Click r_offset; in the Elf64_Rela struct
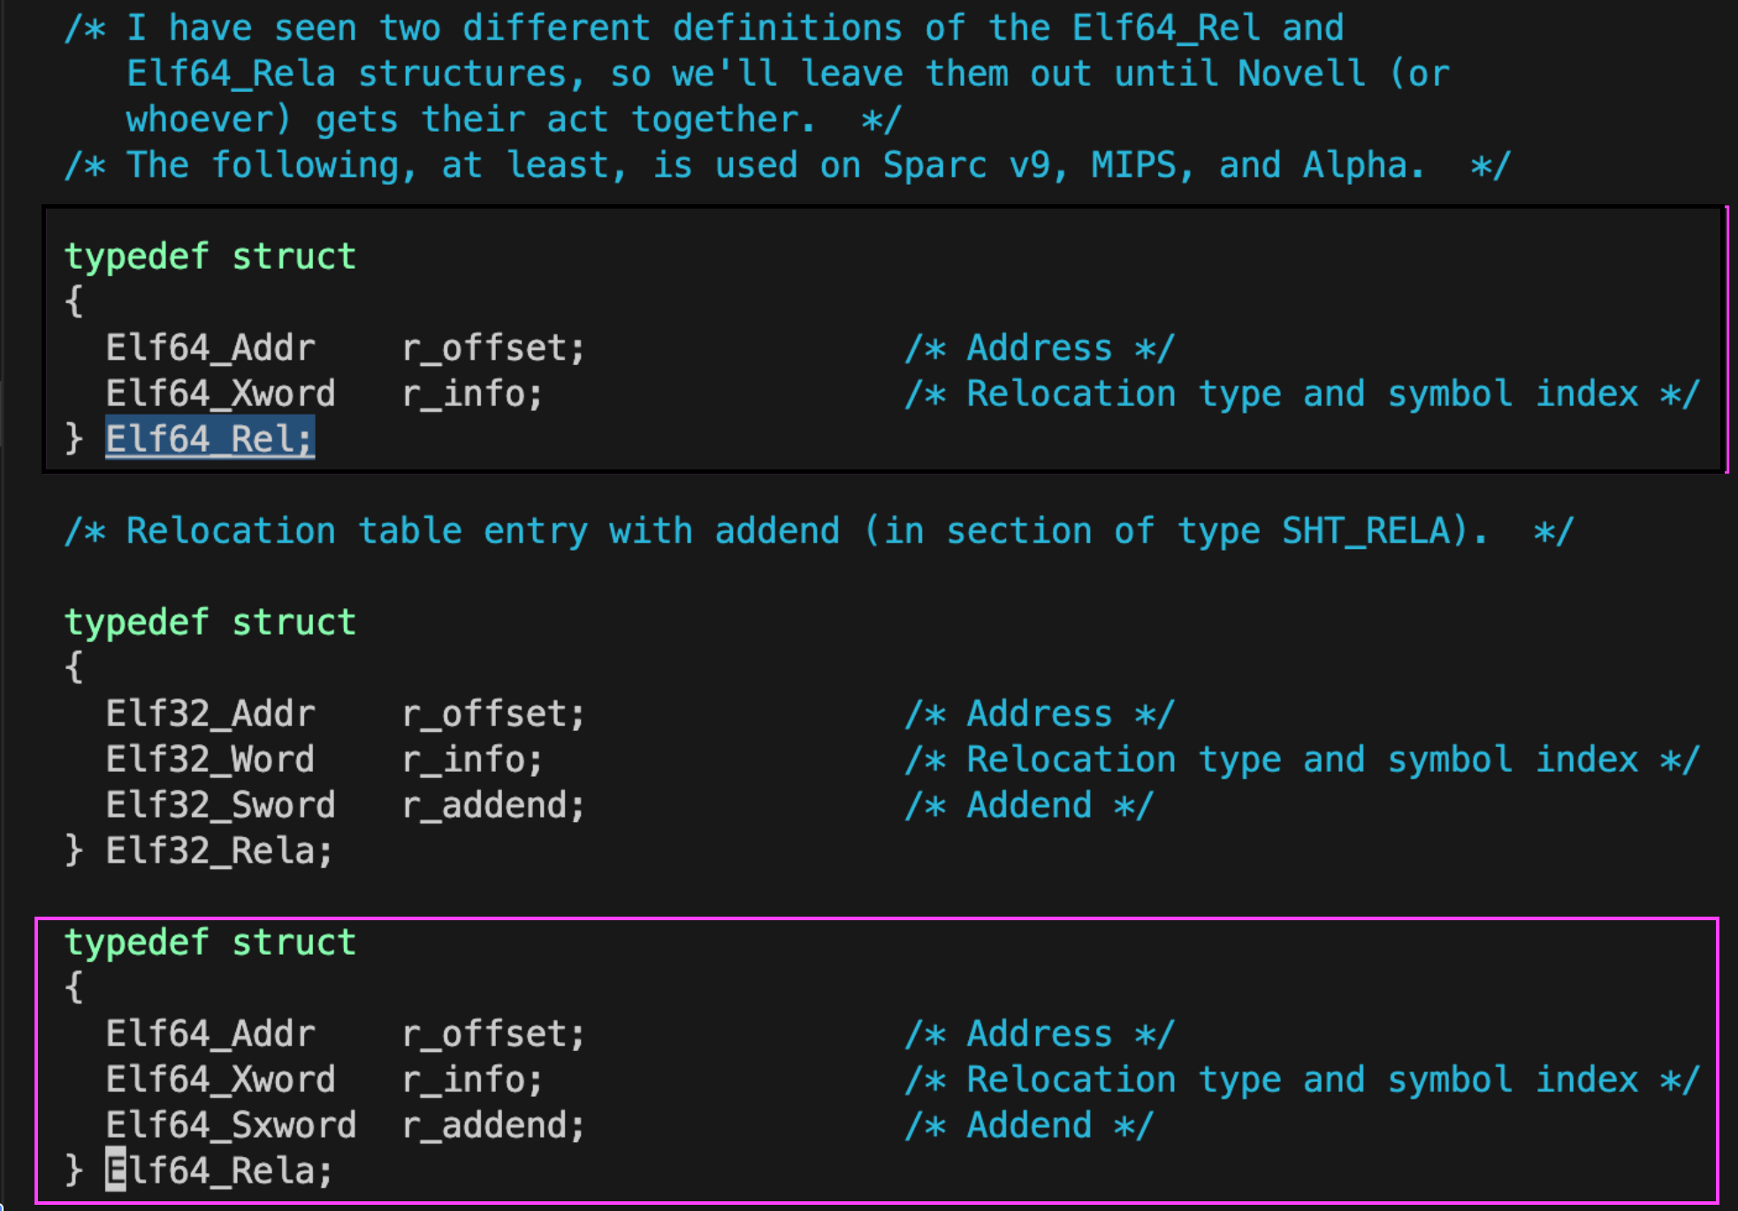The width and height of the screenshot is (1738, 1211). coord(493,1032)
